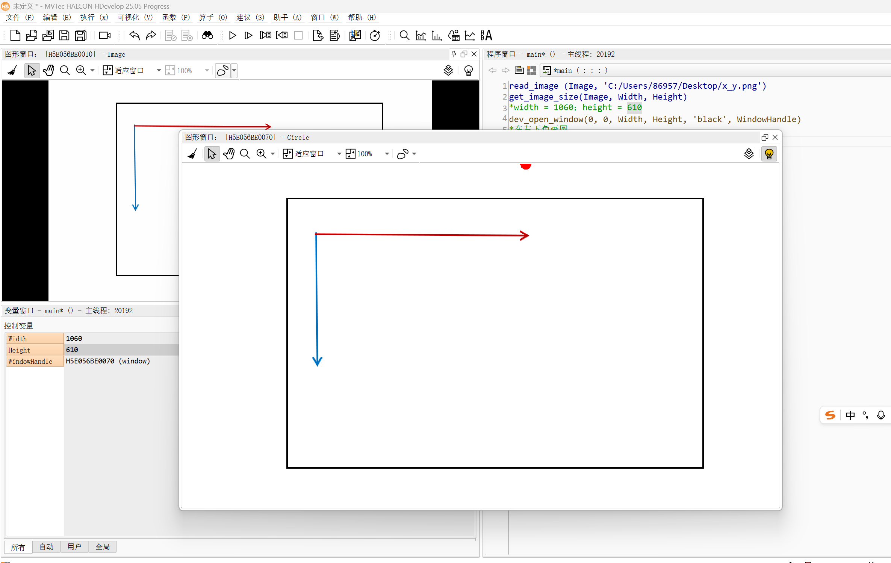This screenshot has height=563, width=891.
Task: Switch to the 用户 variables tab
Action: pos(74,547)
